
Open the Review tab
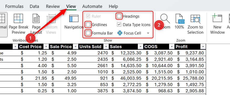coord(53,7)
